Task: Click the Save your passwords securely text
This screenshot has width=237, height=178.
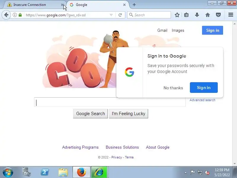Action: [181, 69]
